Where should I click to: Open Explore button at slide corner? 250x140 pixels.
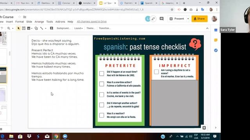click(x=204, y=128)
